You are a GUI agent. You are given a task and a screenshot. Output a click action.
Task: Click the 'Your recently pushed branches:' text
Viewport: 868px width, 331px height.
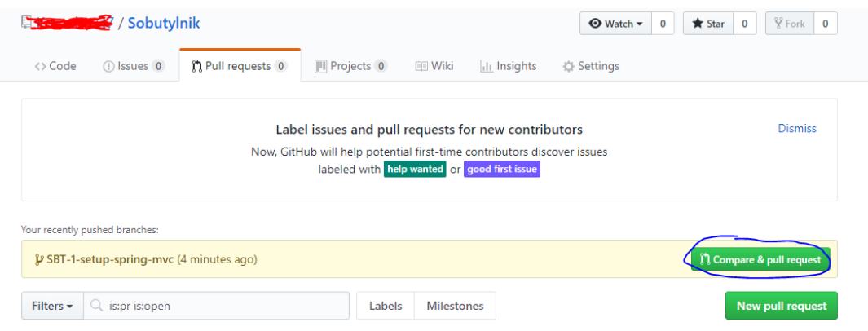(90, 230)
